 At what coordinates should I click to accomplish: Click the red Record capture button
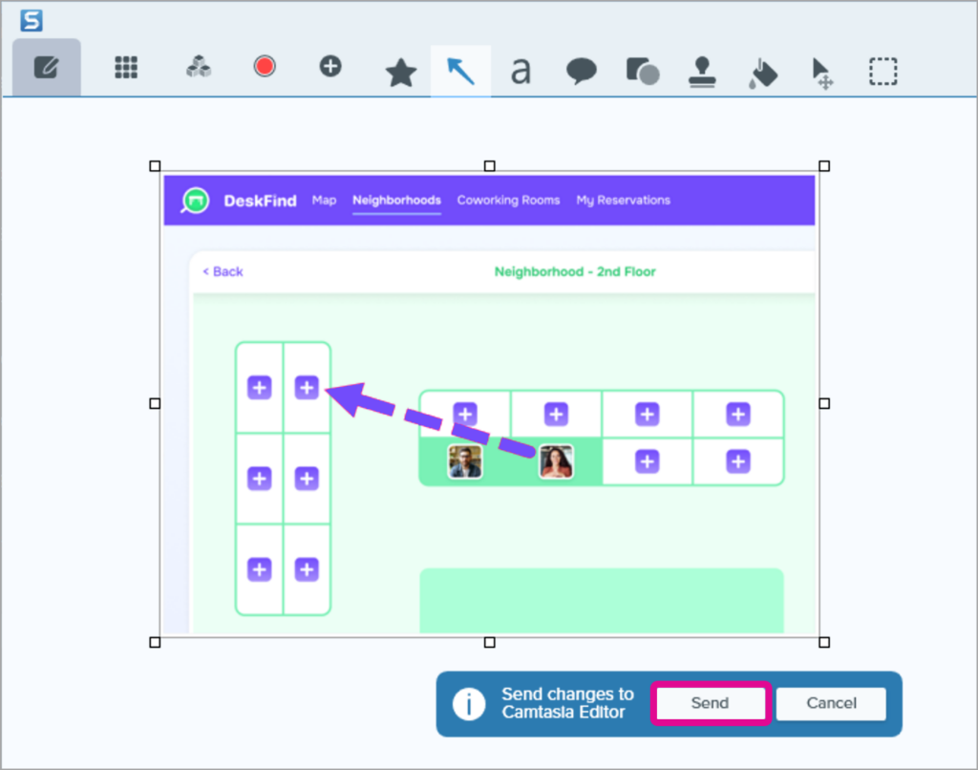[x=265, y=67]
